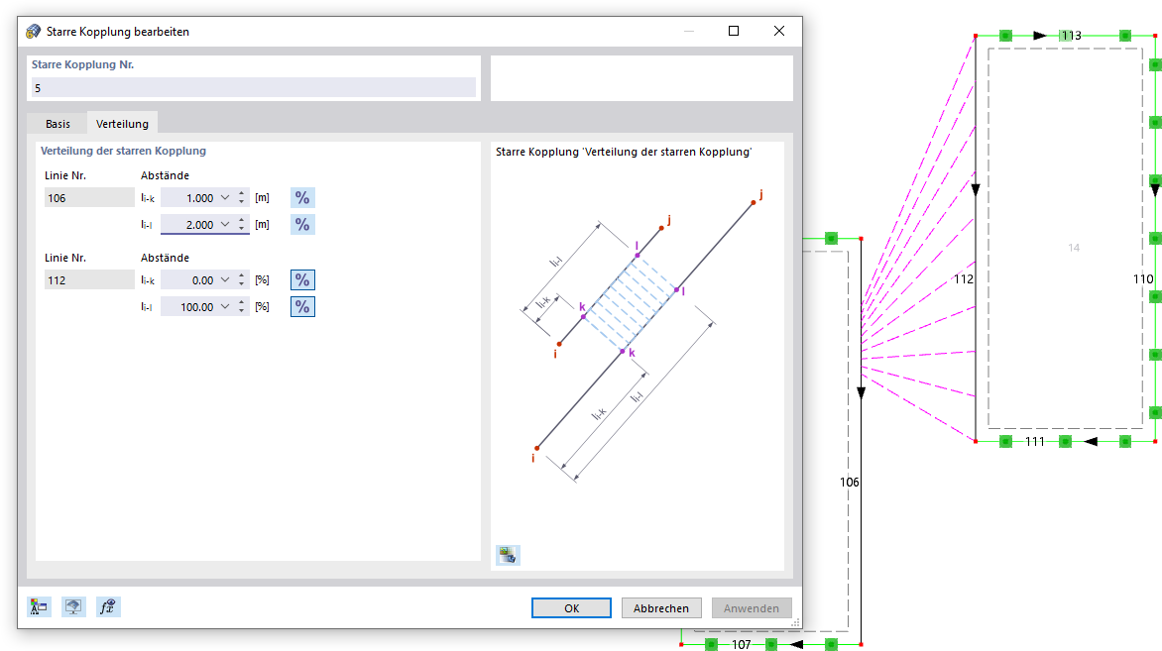Select line label 106 in the model view
The image size is (1162, 651).
click(850, 483)
